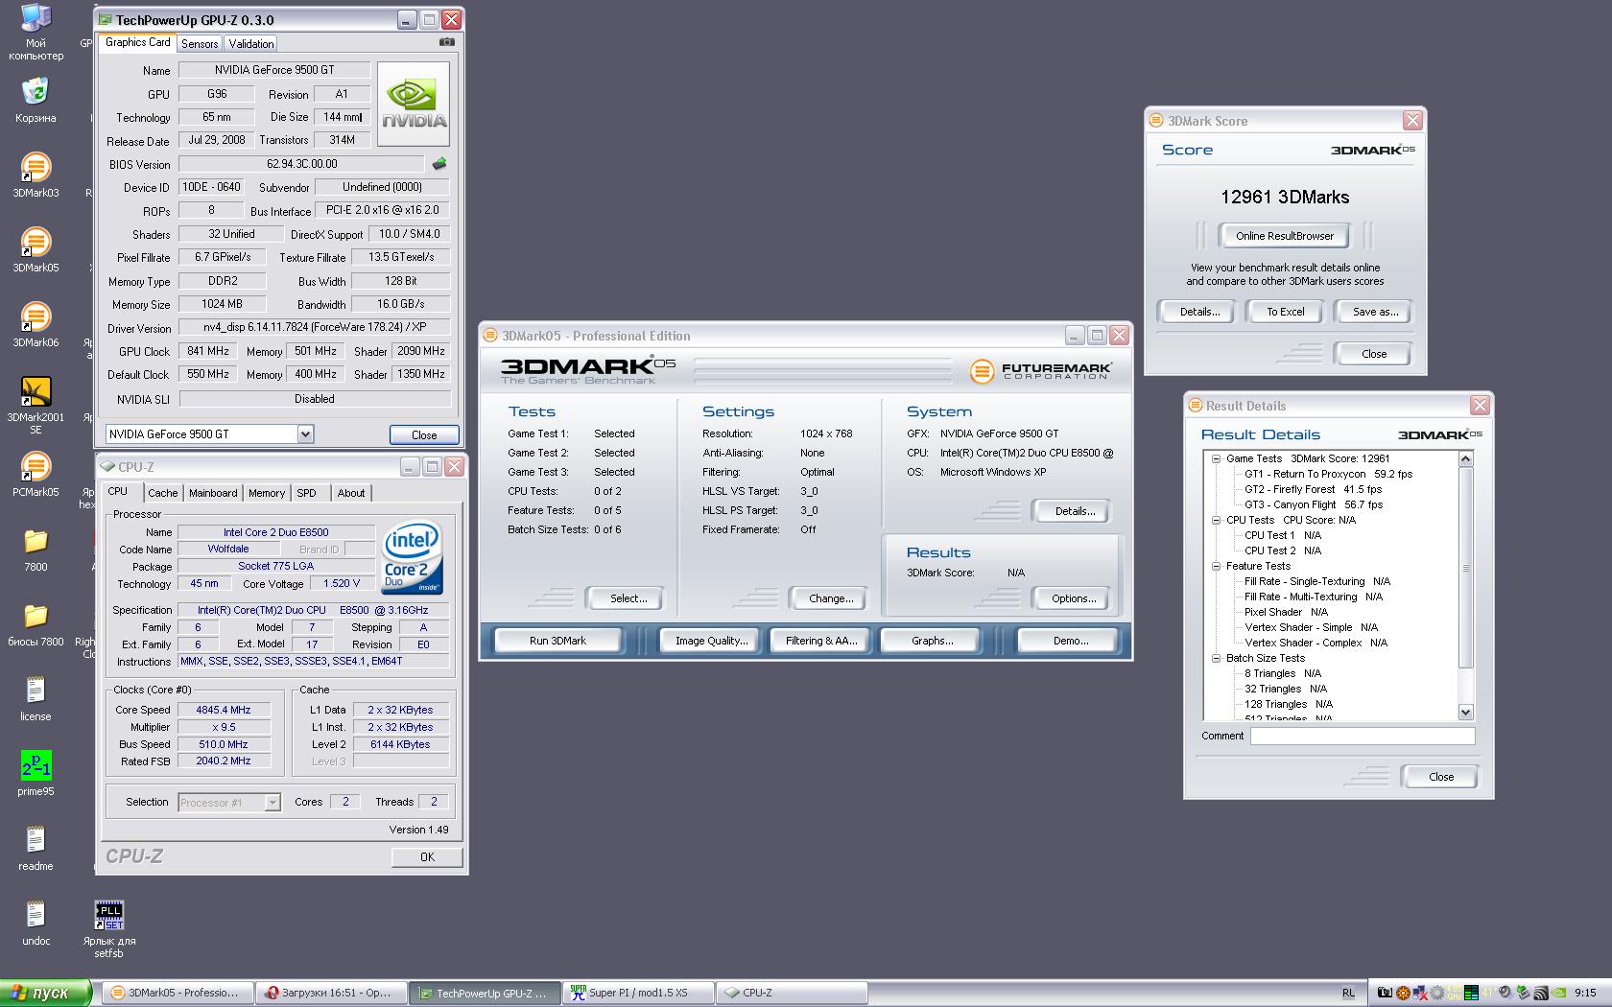The height and width of the screenshot is (1007, 1612).
Task: Collapse the Feature Tests tree node
Action: [x=1216, y=566]
